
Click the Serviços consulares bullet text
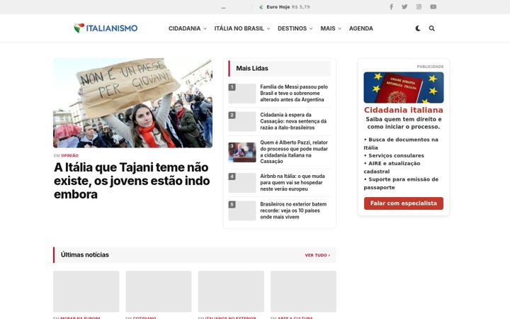[394, 155]
